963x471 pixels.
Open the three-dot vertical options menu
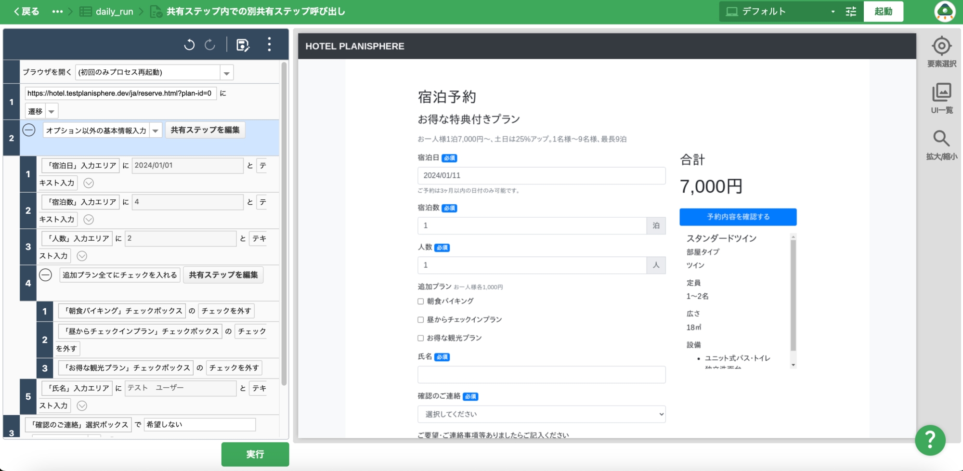coord(269,44)
